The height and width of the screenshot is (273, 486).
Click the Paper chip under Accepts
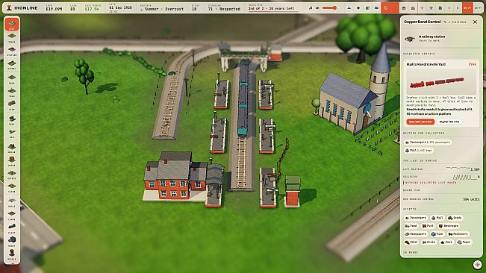click(x=464, y=242)
